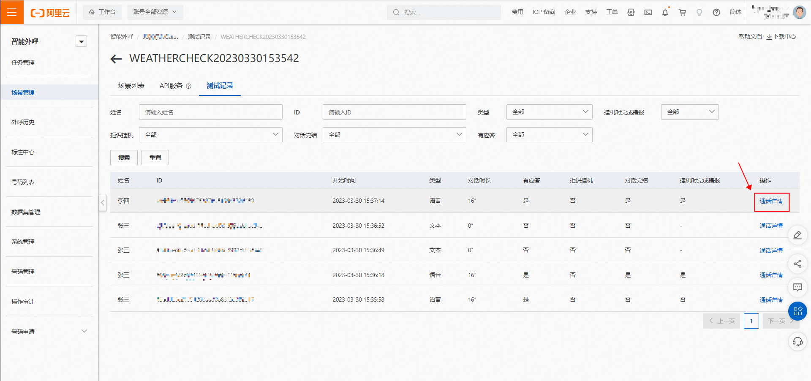Click the Alibaba Cloud logo
This screenshot has width=811, height=381.
(50, 13)
